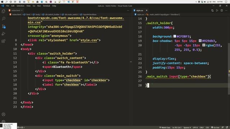Viewport: 230px width, 129px height.
Task: Split the editor with split icon
Action: (222, 10)
